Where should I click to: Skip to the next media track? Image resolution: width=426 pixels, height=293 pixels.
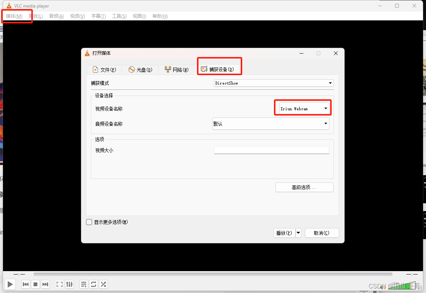coord(45,284)
